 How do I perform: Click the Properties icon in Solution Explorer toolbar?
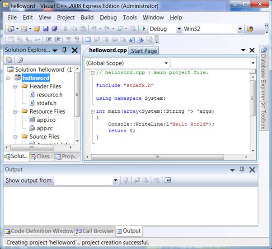pos(9,60)
